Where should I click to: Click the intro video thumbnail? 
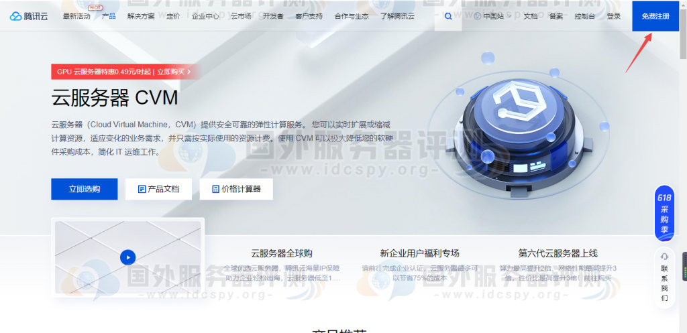pyautogui.click(x=128, y=257)
